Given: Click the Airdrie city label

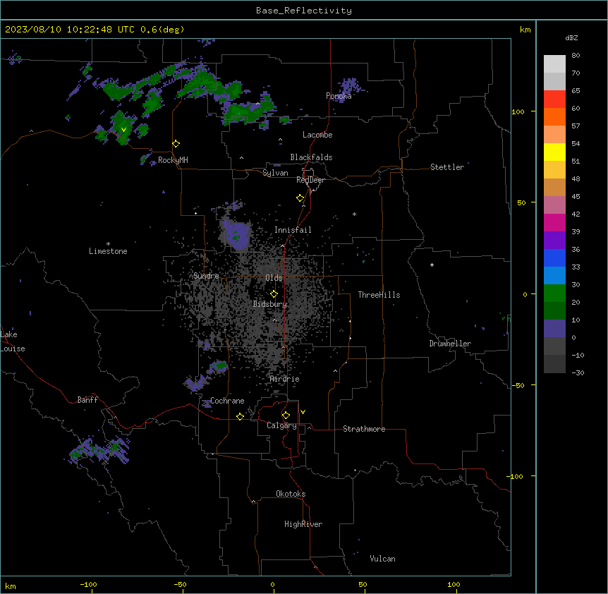Looking at the screenshot, I should pos(285,379).
